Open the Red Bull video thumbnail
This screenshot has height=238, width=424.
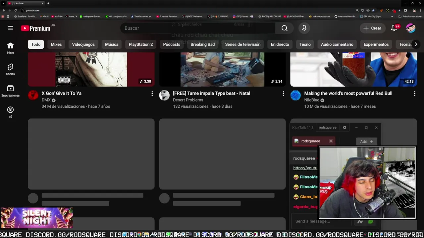(x=353, y=69)
